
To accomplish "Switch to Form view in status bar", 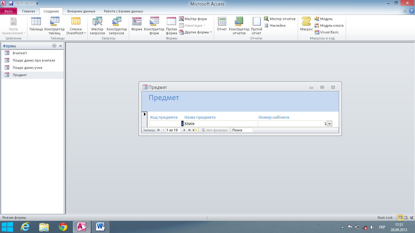I will click(400, 218).
